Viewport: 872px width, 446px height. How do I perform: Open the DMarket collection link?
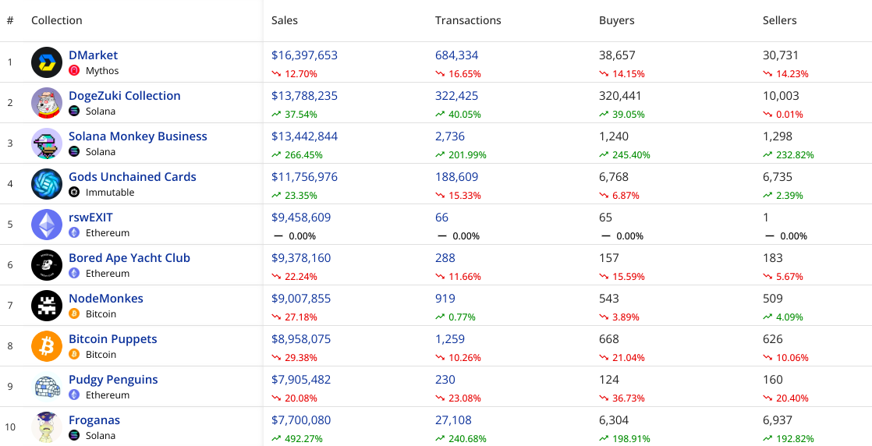click(93, 55)
